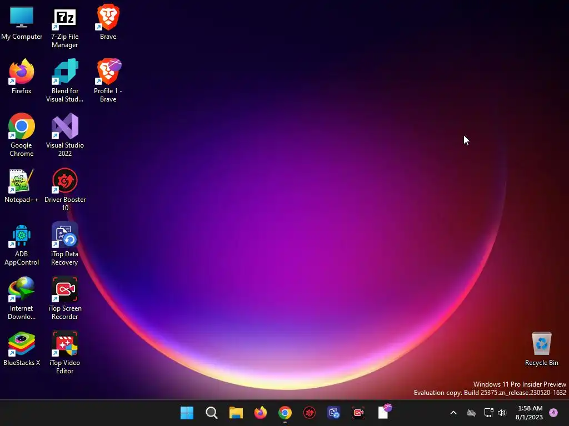569x426 pixels.
Task: Select the Firefox desktop shortcut
Action: point(22,77)
